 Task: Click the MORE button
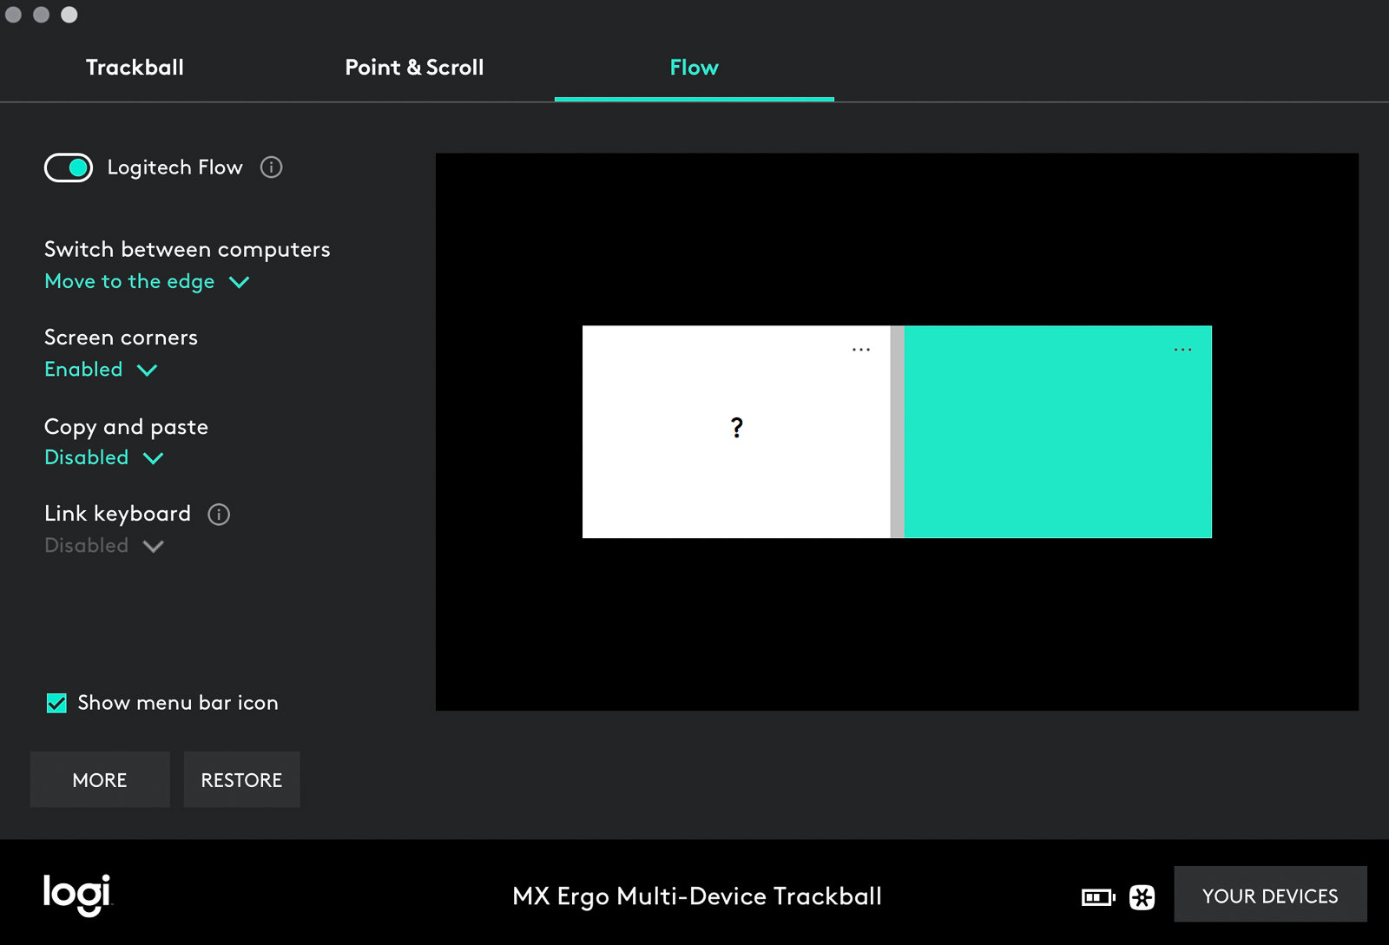(100, 779)
